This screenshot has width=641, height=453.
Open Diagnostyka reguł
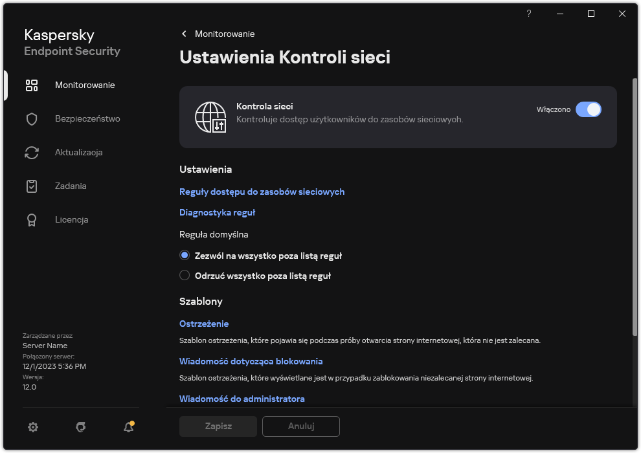(x=217, y=212)
